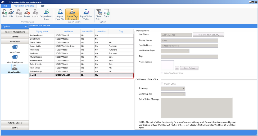Click the Clear Picture button
The image size is (258, 136).
tap(189, 68)
